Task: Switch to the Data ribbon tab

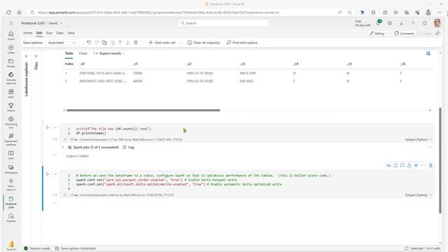Action: pyautogui.click(x=59, y=33)
